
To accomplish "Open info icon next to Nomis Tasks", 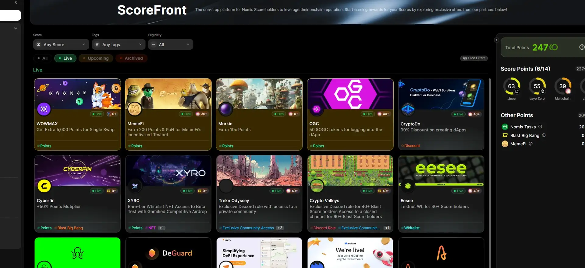I will pos(540,127).
